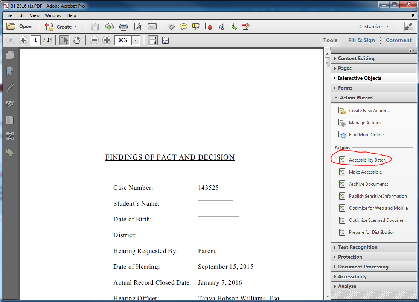Select the Hand pan tool
Viewport: 419px width, 302px height.
click(77, 40)
